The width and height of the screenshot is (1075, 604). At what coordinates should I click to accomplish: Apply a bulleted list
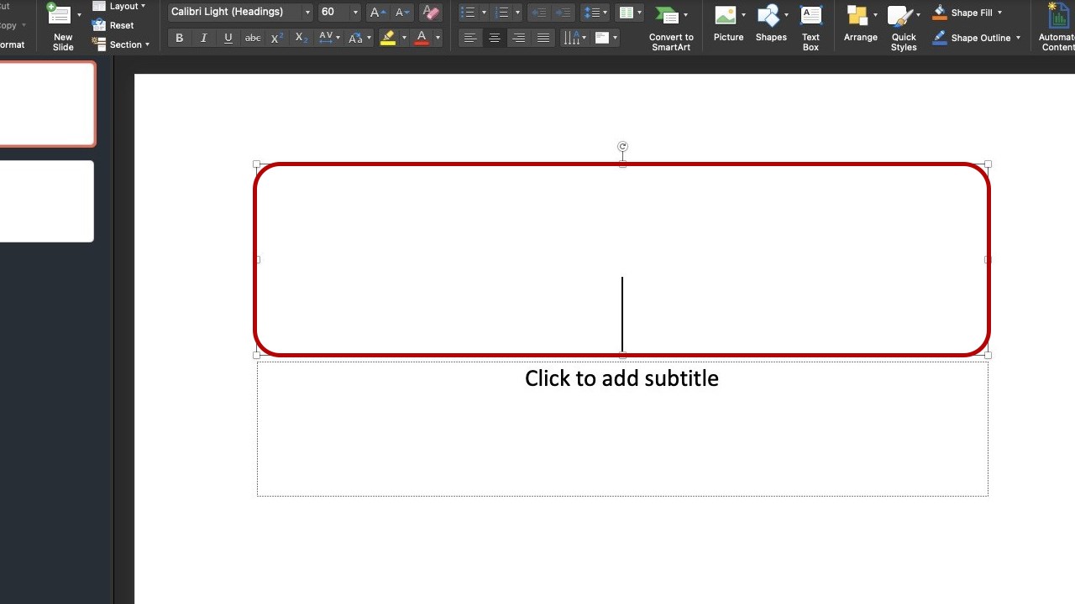click(469, 13)
